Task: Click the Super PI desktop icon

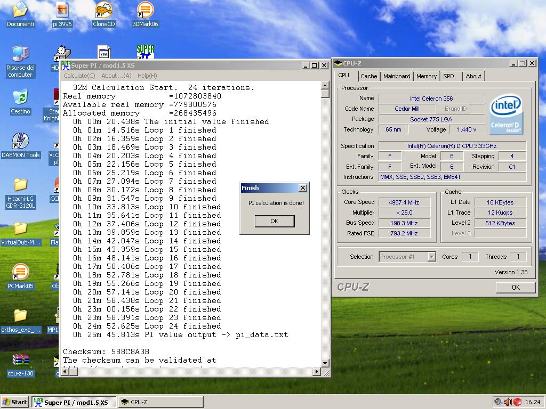Action: [145, 52]
